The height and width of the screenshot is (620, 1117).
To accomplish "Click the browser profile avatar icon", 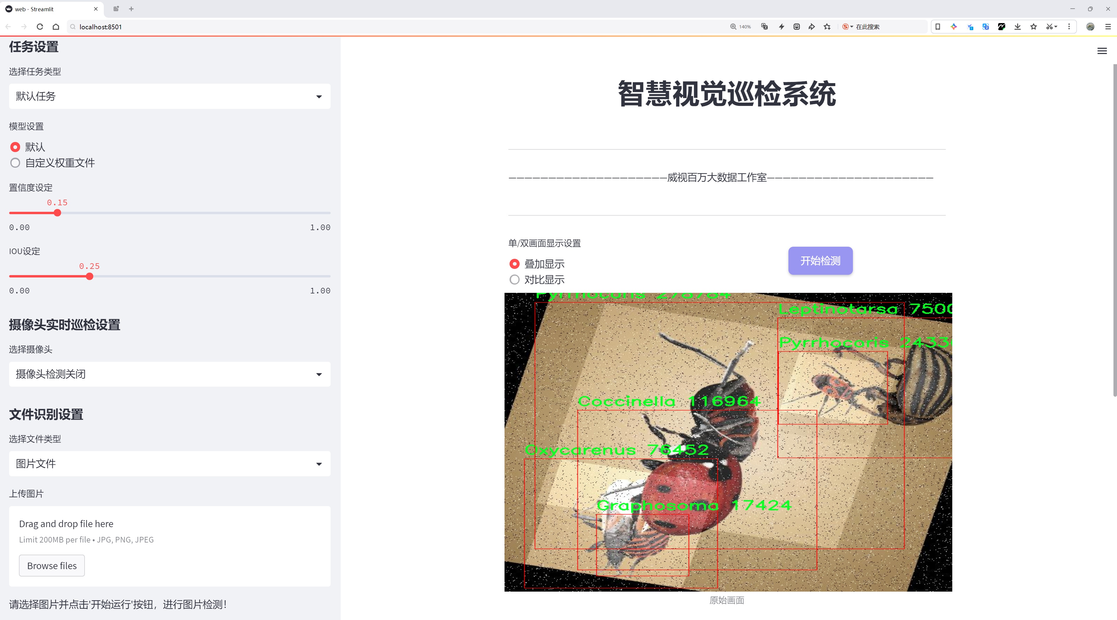I will point(1090,26).
